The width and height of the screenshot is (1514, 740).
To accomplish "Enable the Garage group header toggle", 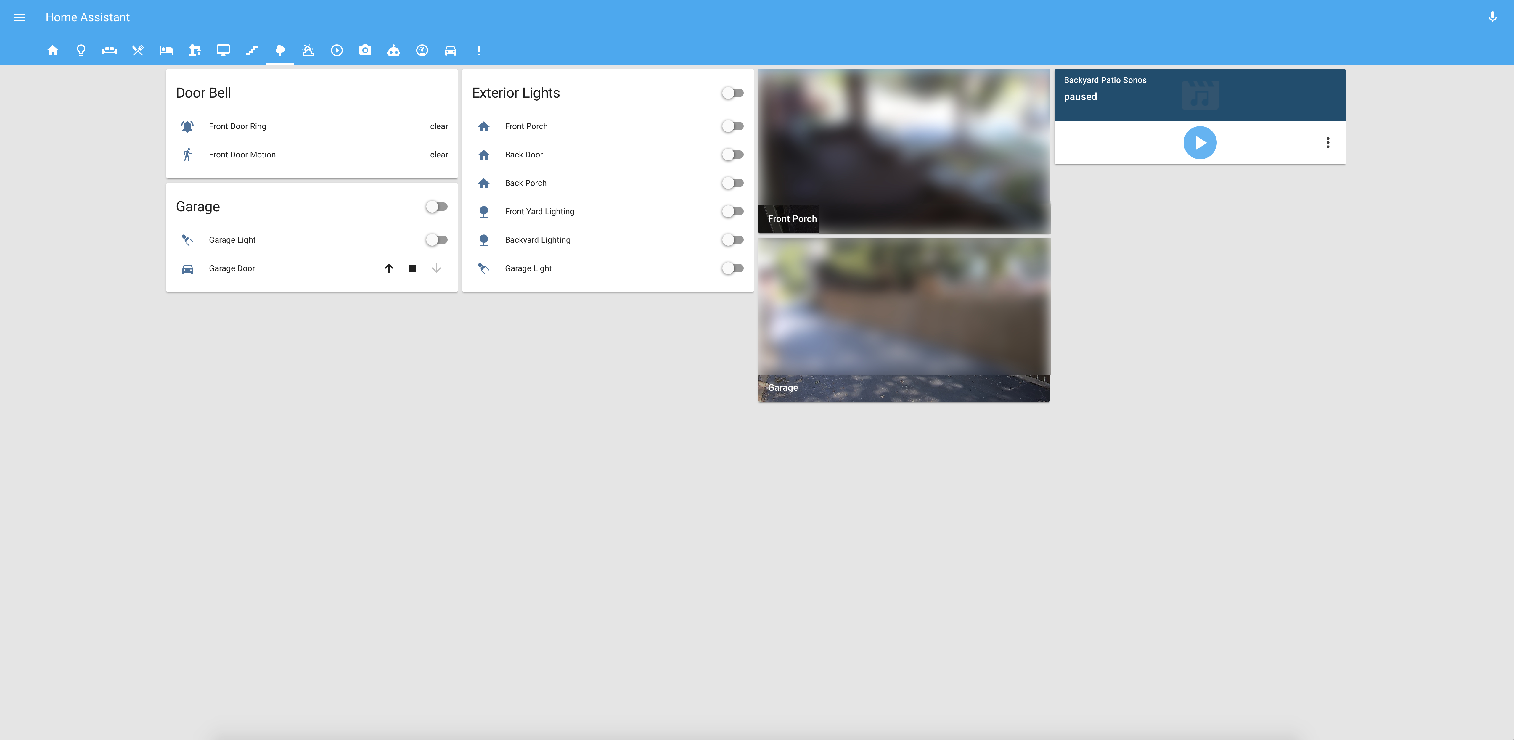I will pos(436,207).
